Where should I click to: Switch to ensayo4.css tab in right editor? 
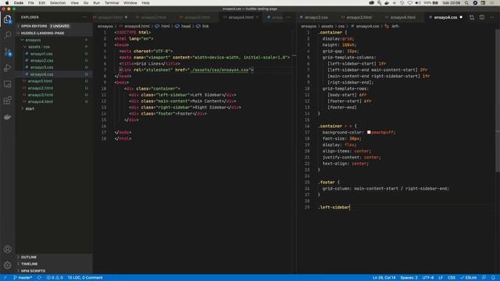pos(445,17)
